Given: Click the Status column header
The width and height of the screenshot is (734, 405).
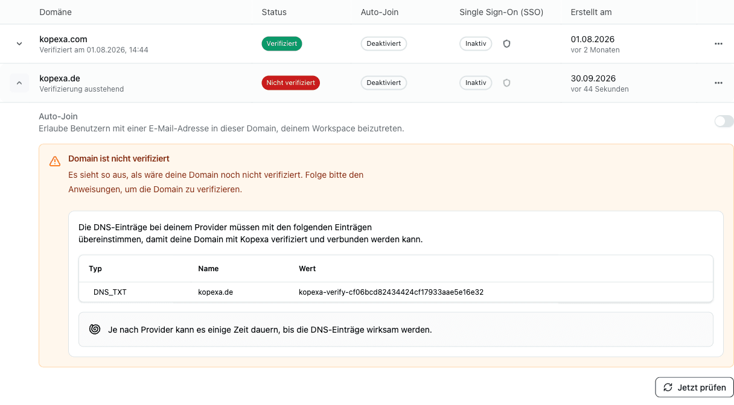Looking at the screenshot, I should [x=274, y=12].
